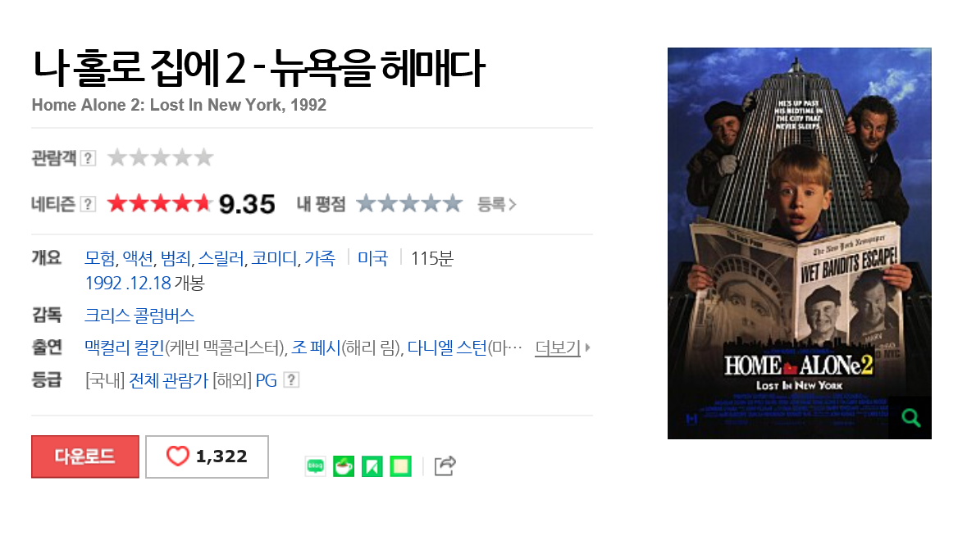Share to Naver Cafe icon
The image size is (967, 536).
coord(344,466)
